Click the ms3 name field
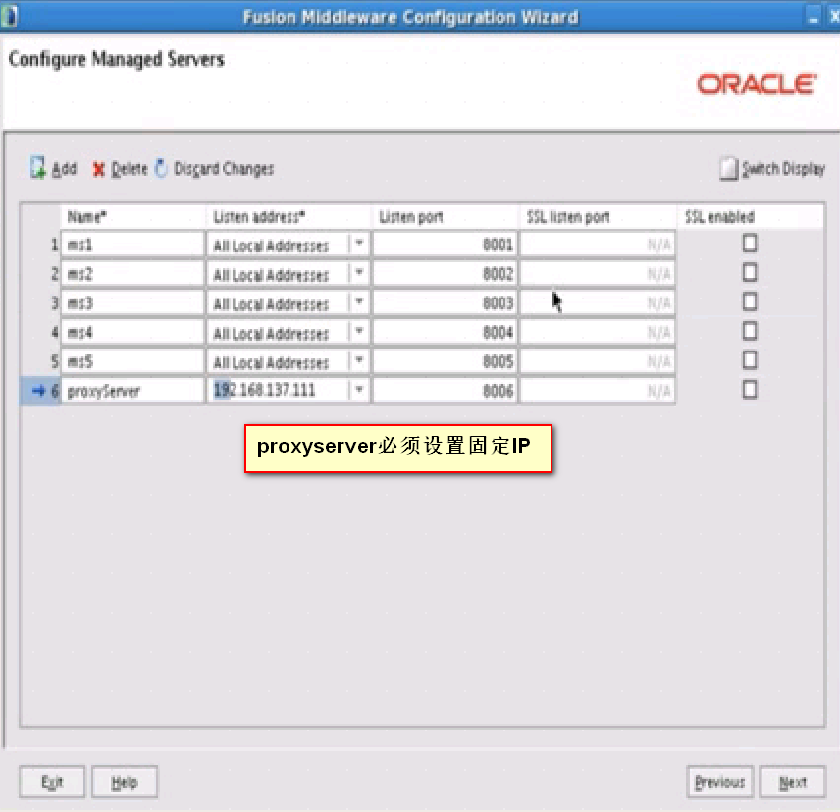 point(132,303)
